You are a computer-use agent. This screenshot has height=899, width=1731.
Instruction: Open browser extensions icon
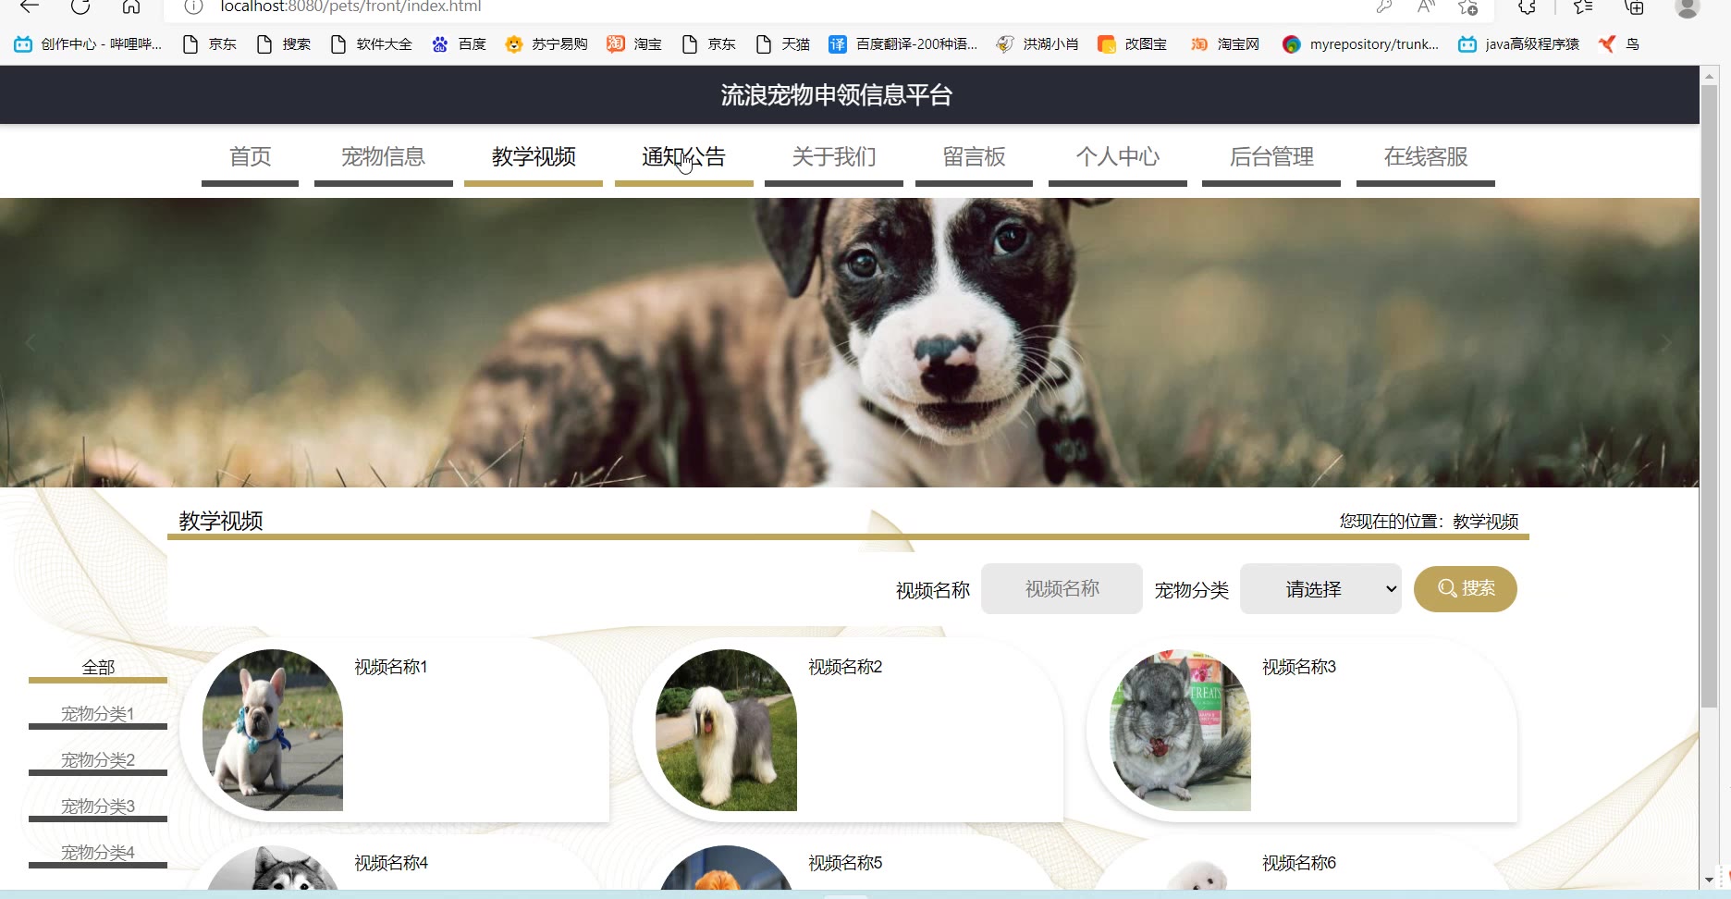(1527, 6)
